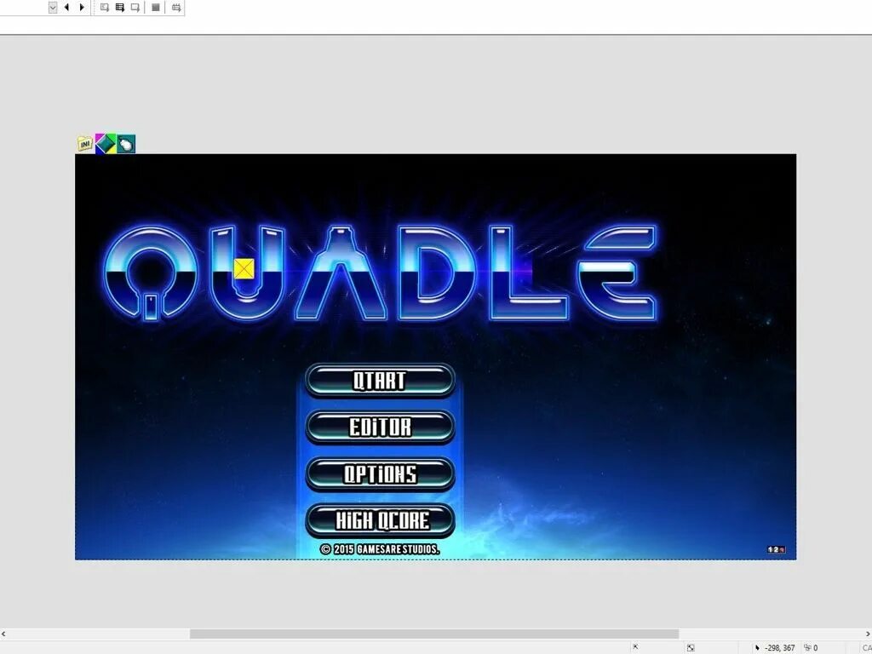
Task: Select the 12 counter object in frame corner
Action: point(776,549)
